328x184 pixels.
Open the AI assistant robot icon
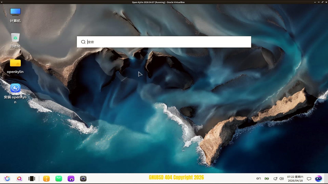(x=319, y=179)
